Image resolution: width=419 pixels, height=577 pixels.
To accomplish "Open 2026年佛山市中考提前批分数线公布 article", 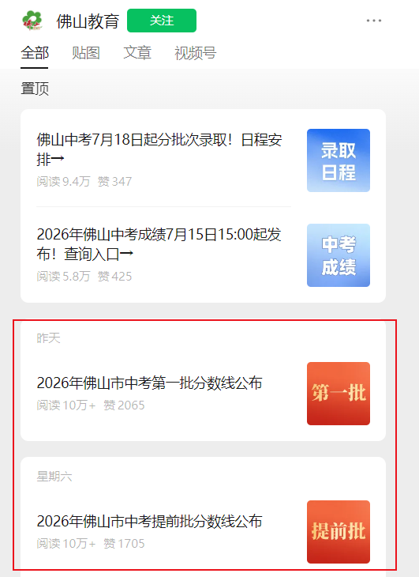I will [149, 522].
